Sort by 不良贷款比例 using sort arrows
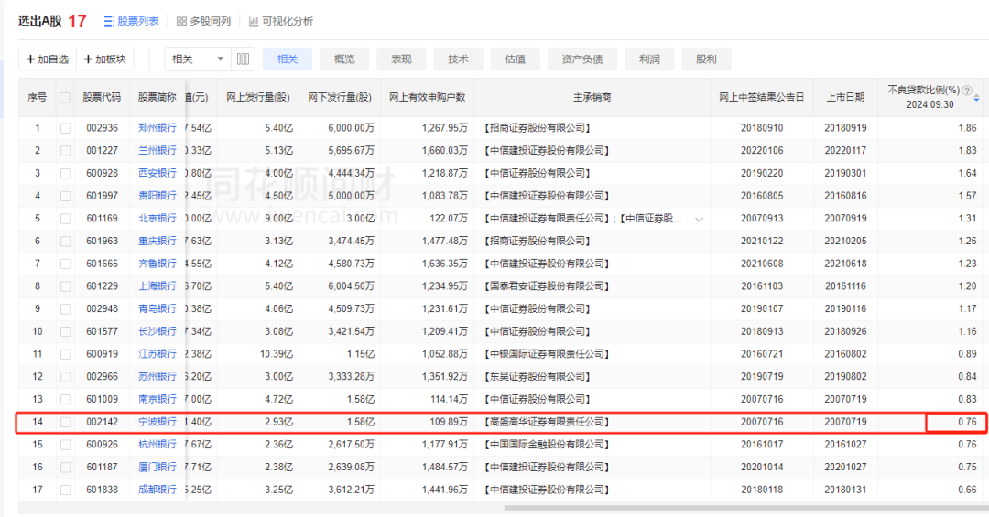 coord(977,98)
